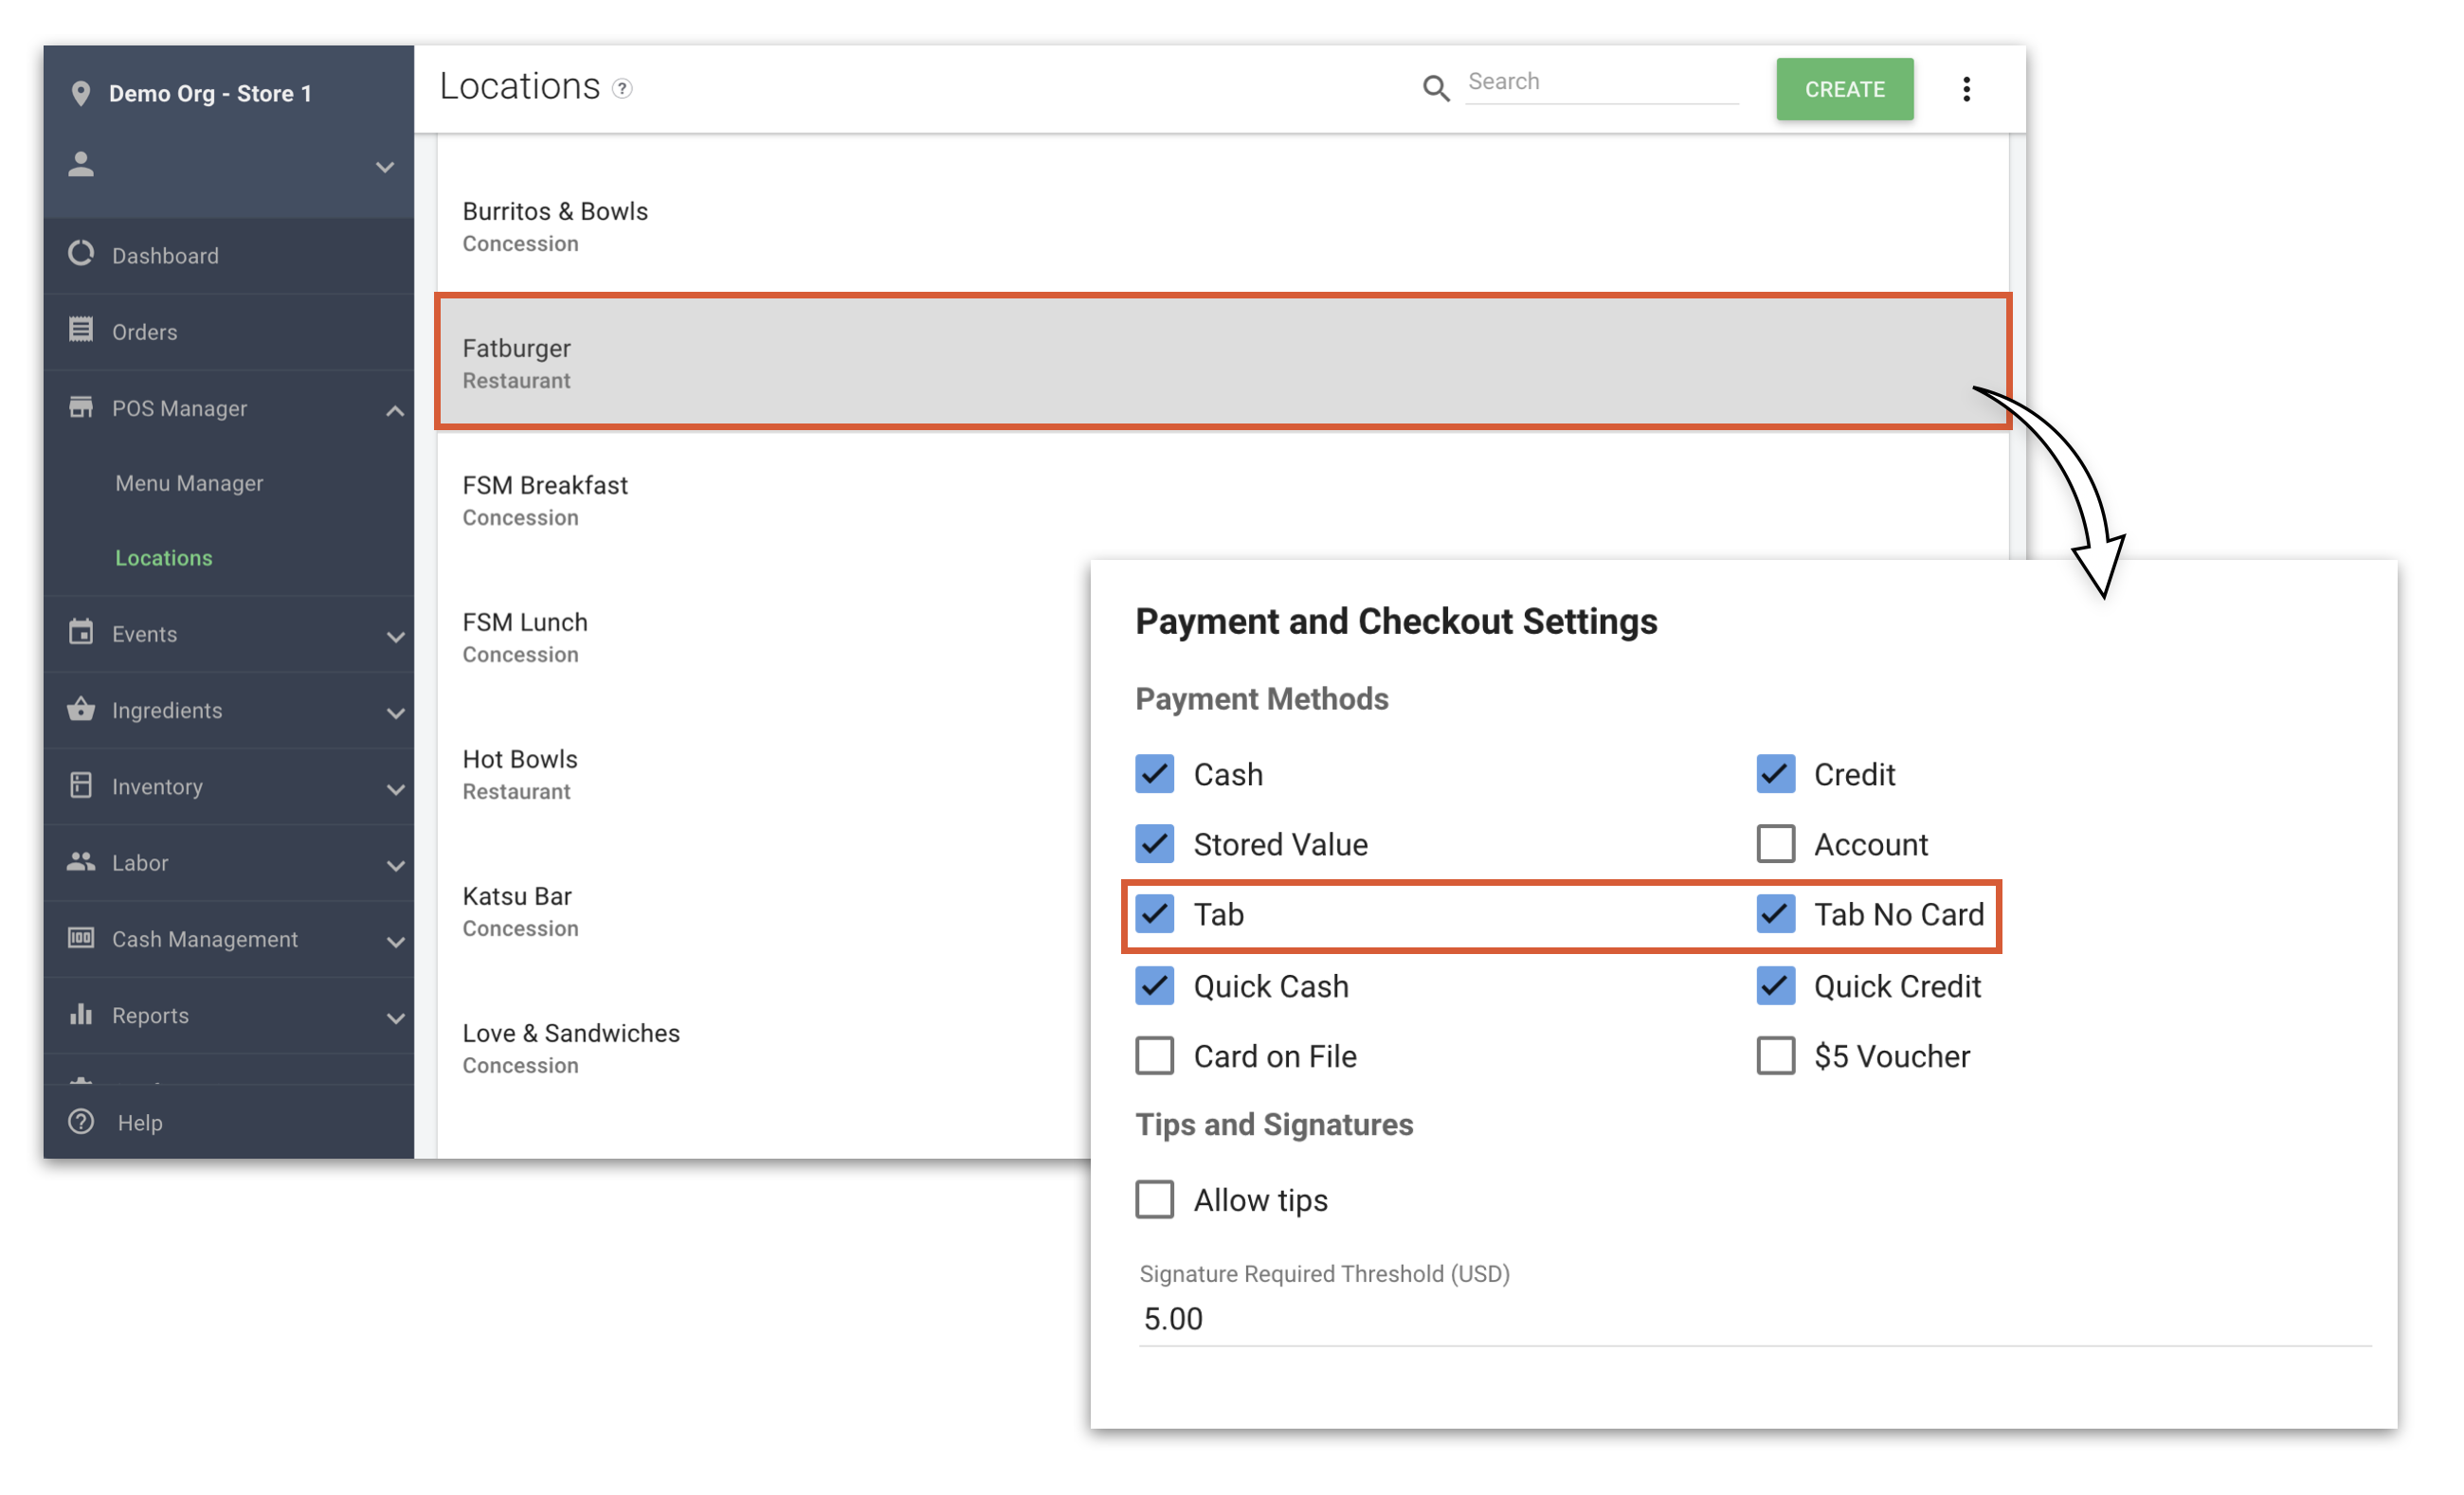
Task: Expand the Cash Management chevron
Action: (396, 942)
